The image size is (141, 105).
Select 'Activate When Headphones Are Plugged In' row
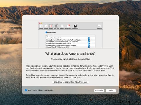tap(70, 43)
